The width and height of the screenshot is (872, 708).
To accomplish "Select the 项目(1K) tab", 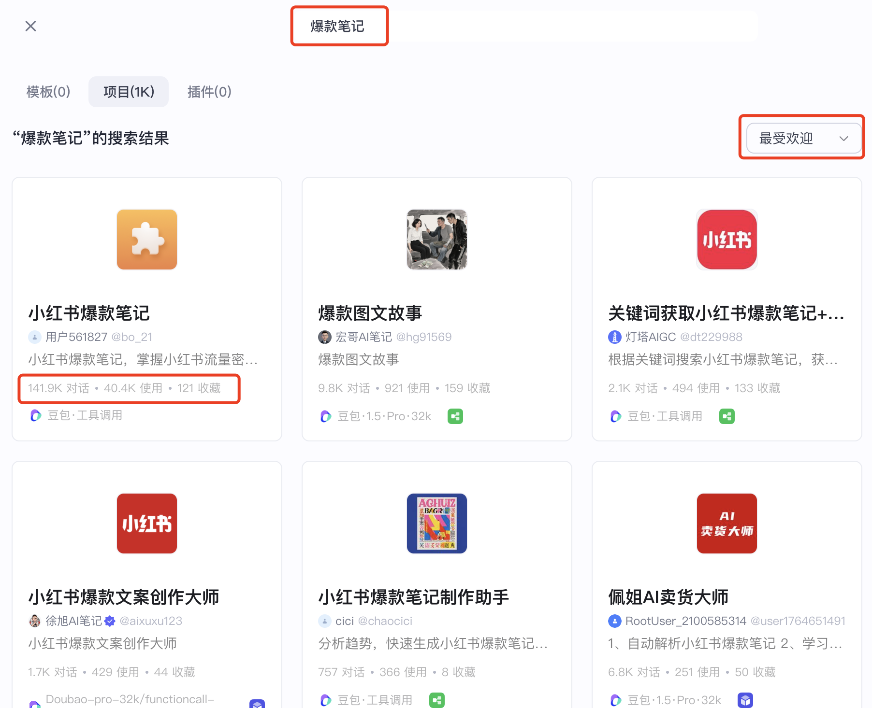I will [x=128, y=92].
